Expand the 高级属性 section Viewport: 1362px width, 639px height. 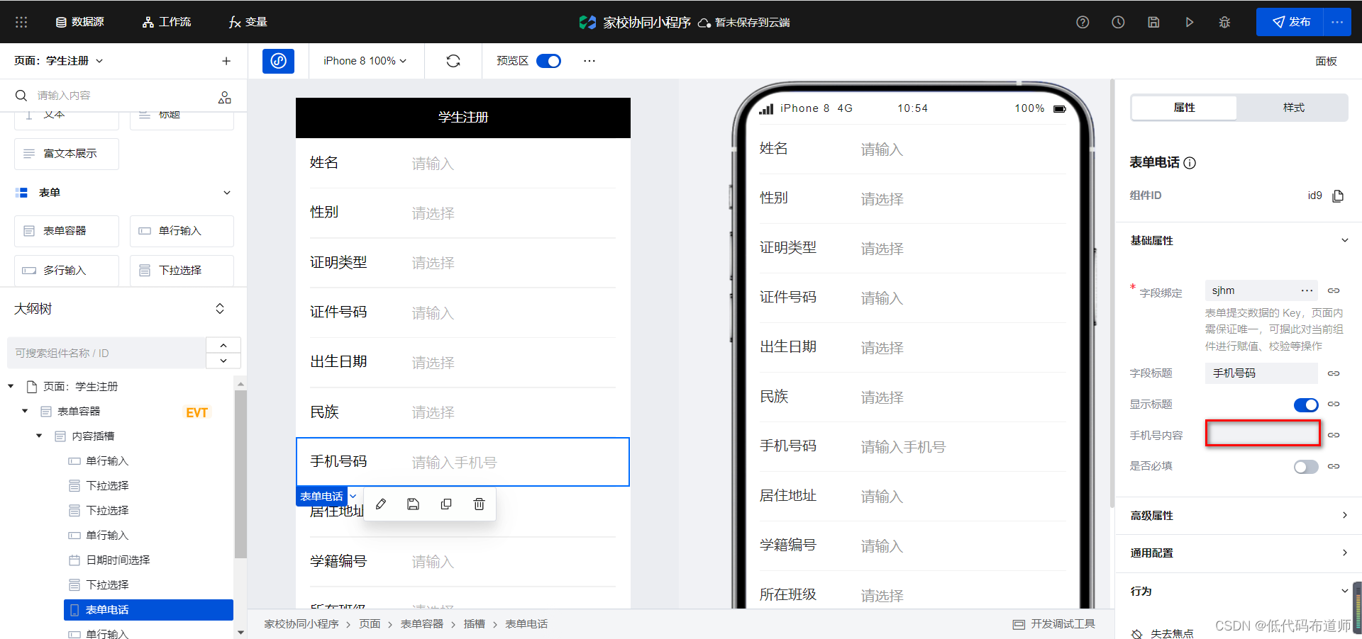[1239, 516]
